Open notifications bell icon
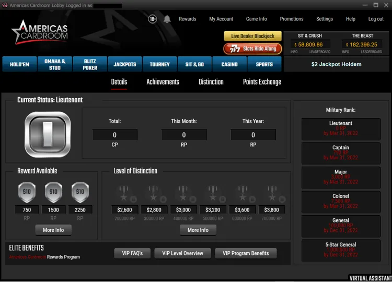The width and height of the screenshot is (392, 282). coord(167,19)
